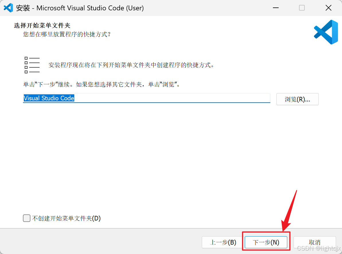
Task: Click the text "您想在哪里放置程序的快捷方式？"
Action: pyautogui.click(x=67, y=34)
